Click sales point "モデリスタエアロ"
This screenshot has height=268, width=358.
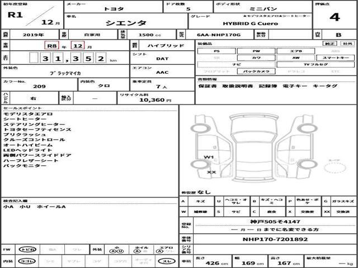(28, 114)
